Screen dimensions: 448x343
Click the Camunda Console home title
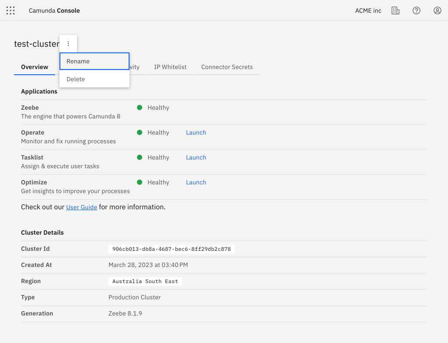coord(54,10)
